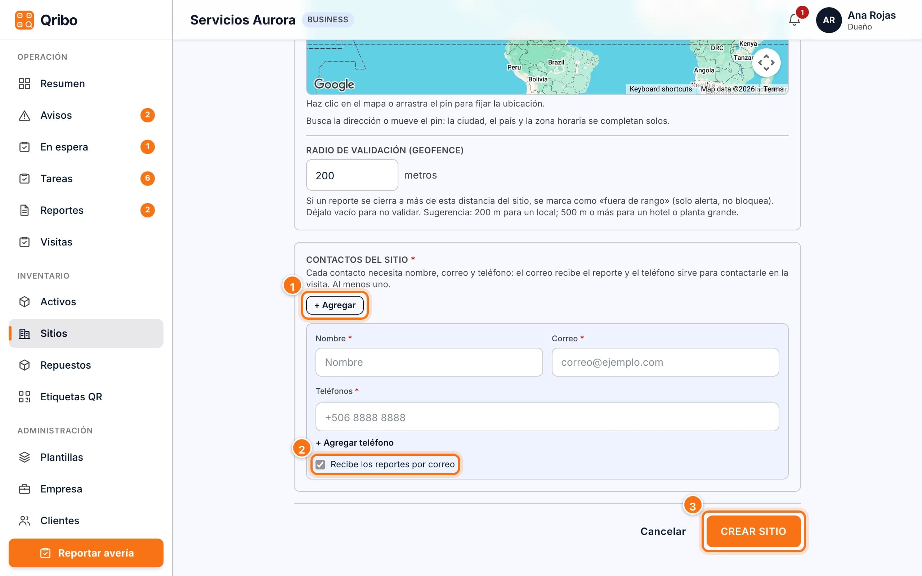
Task: Click Cancelar
Action: coord(663,531)
